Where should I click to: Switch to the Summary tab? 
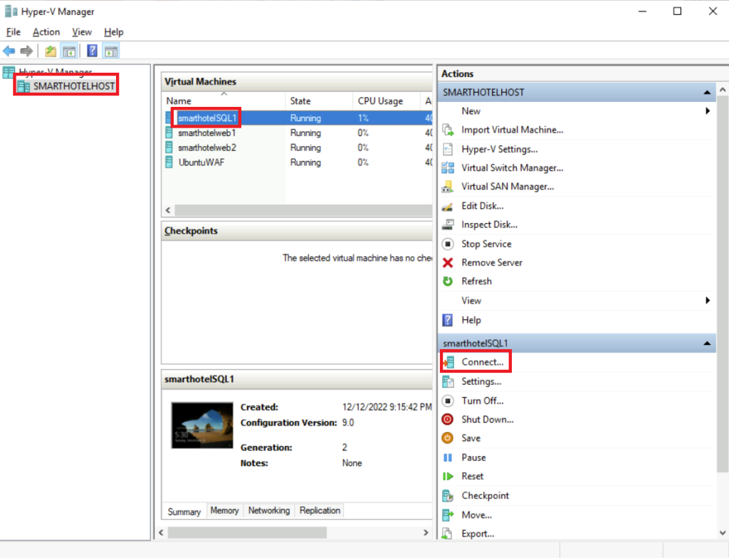[x=184, y=512]
